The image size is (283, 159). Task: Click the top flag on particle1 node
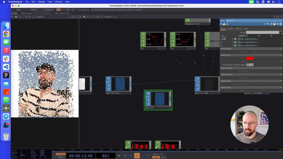[198, 78]
